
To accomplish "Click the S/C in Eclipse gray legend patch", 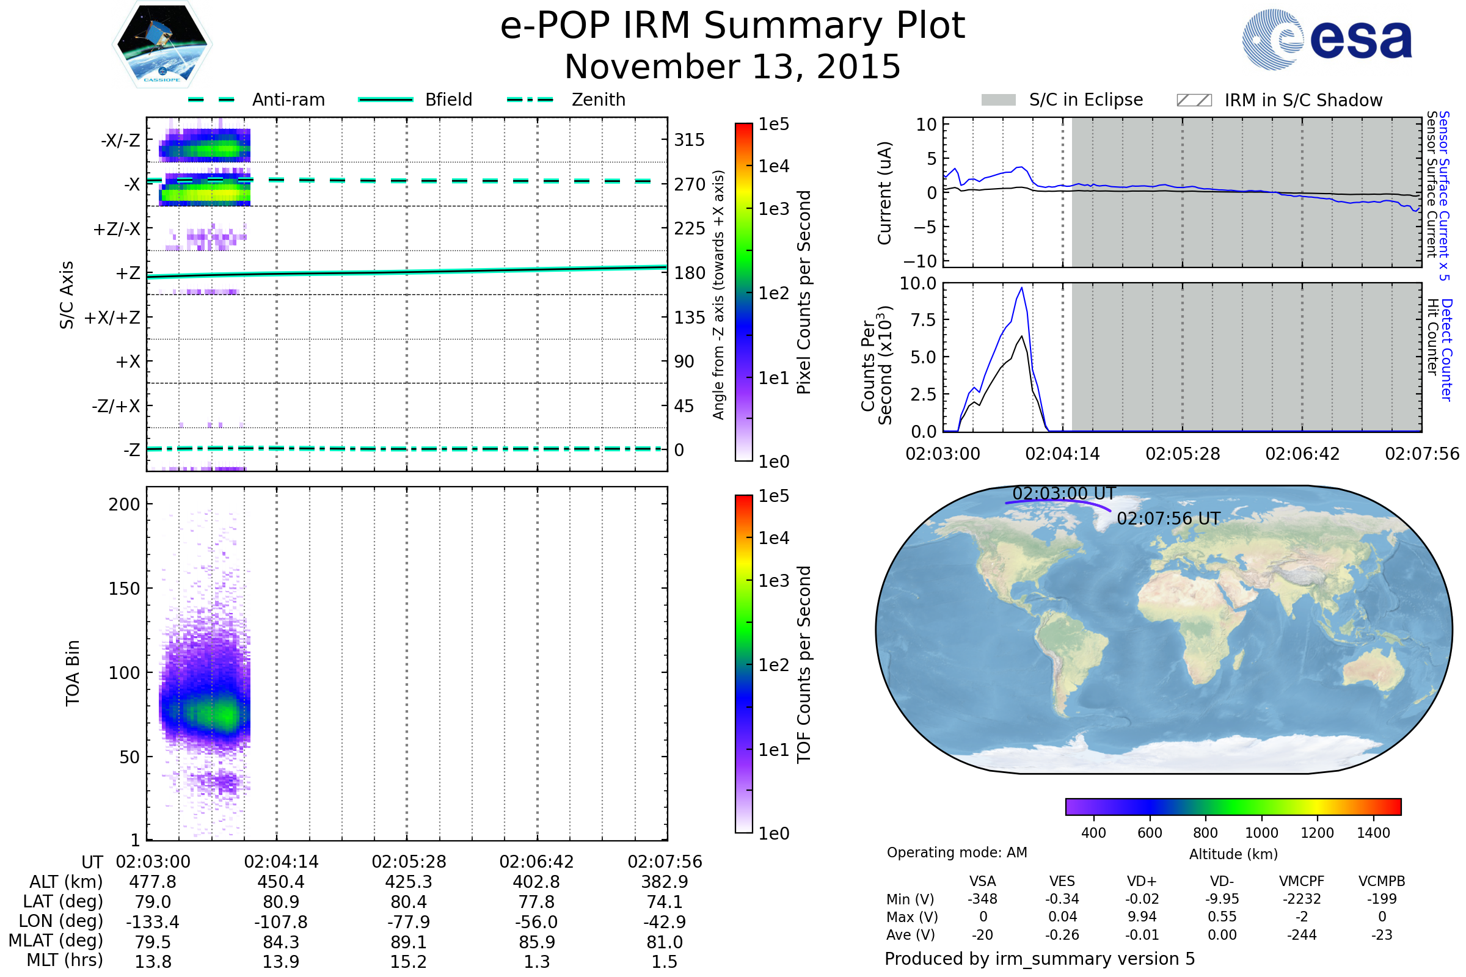I will 998,100.
